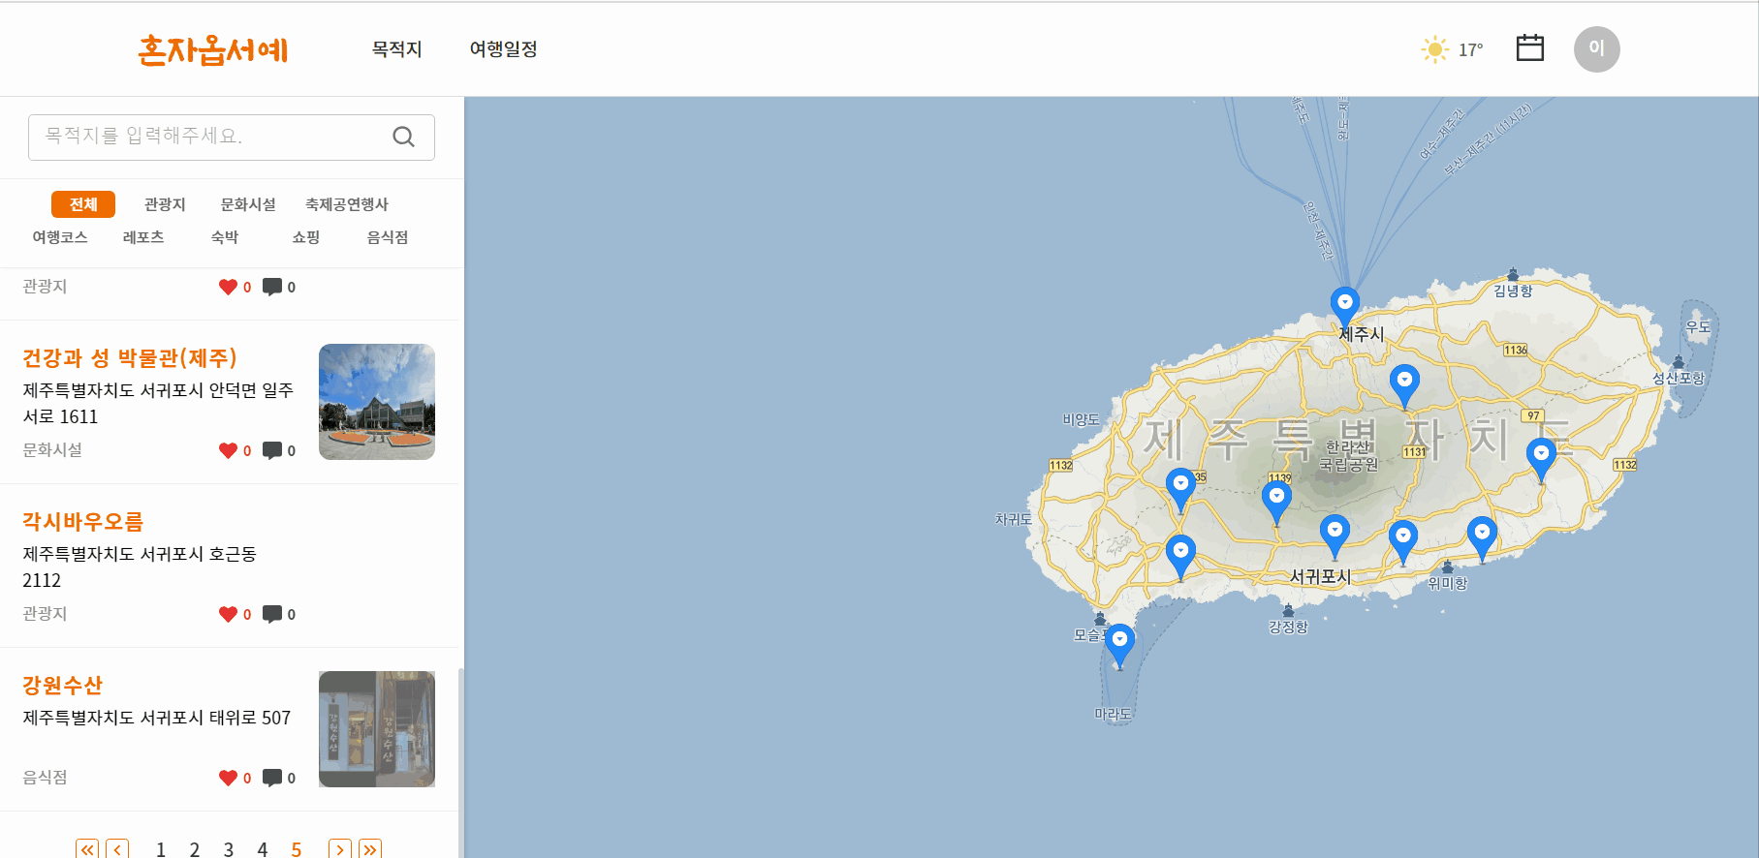Viewport: 1759px width, 858px height.
Task: Select the 숙박 category filter
Action: (x=225, y=237)
